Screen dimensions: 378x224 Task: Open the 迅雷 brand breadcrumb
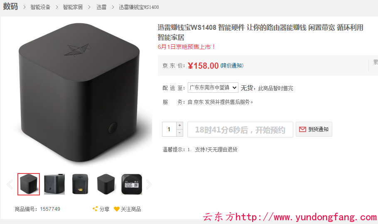coord(101,7)
